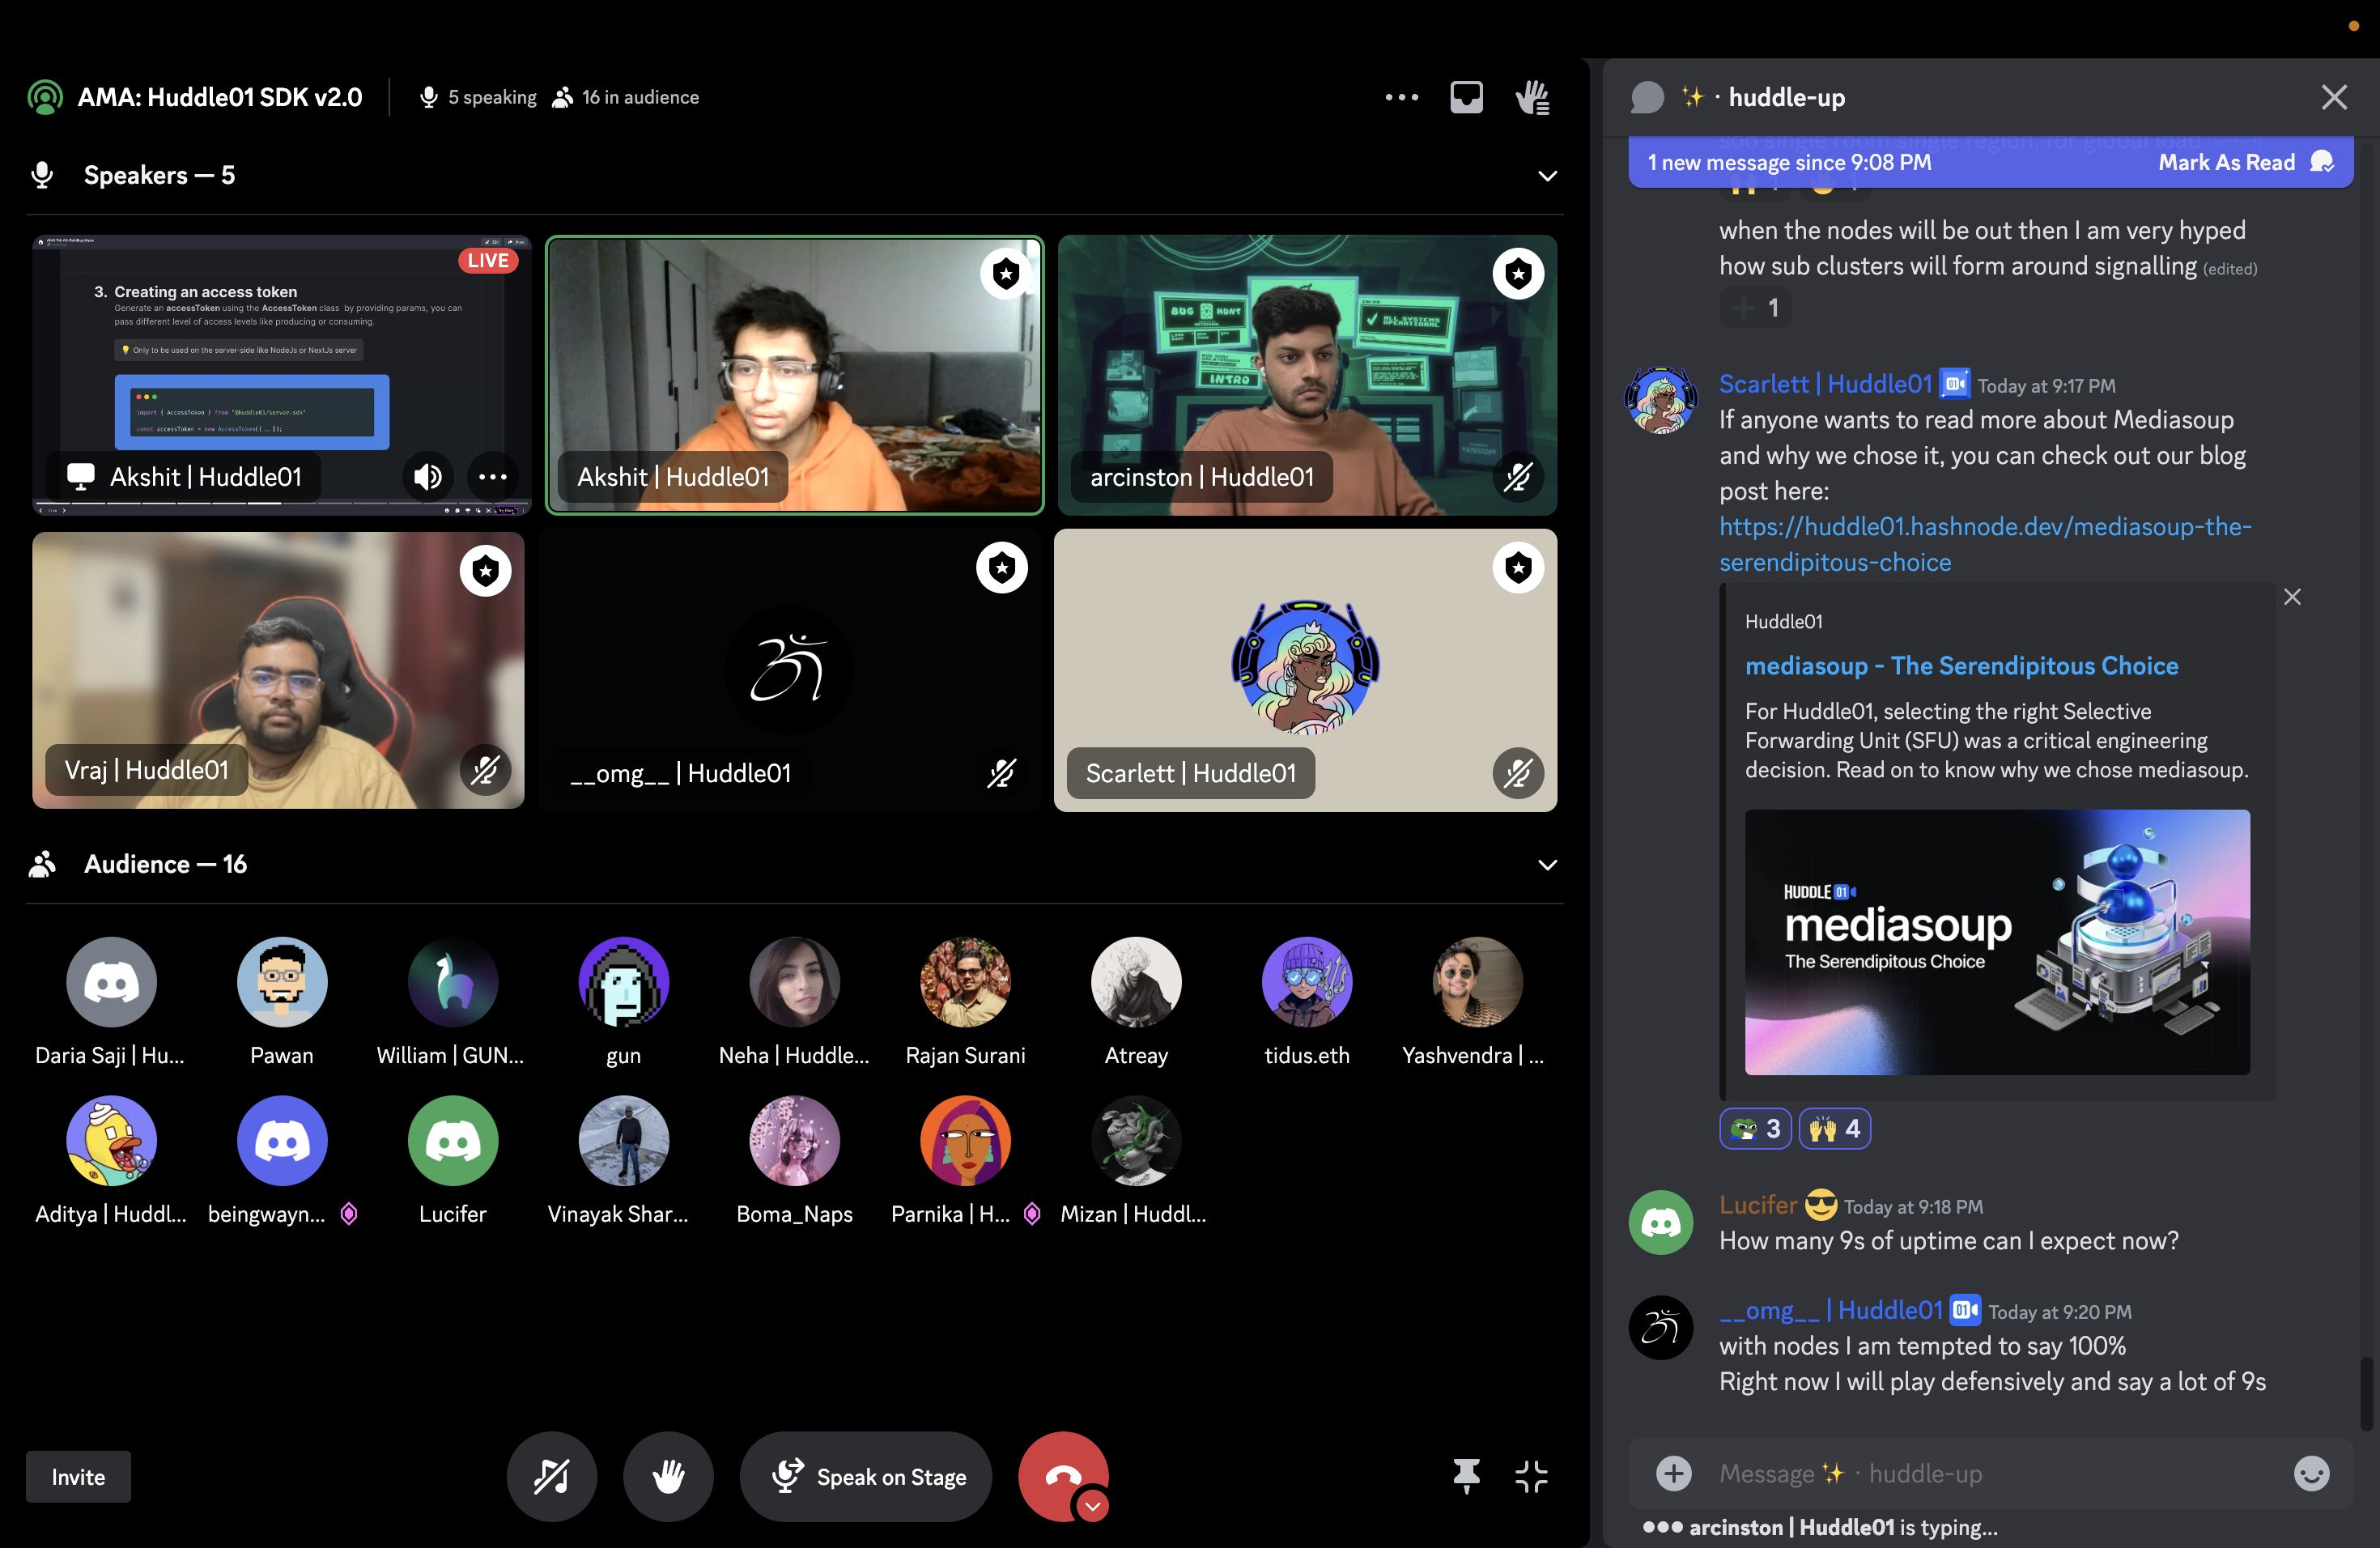Click the emoji picker in message box

tap(2310, 1473)
